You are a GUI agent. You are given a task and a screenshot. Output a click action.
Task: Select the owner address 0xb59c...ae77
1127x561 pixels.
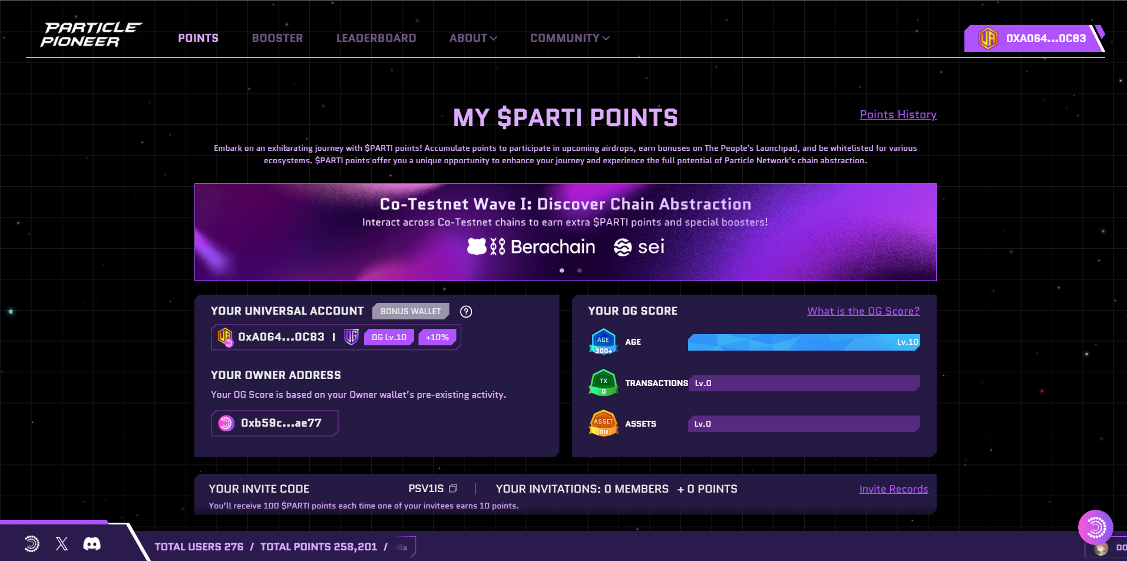click(275, 423)
